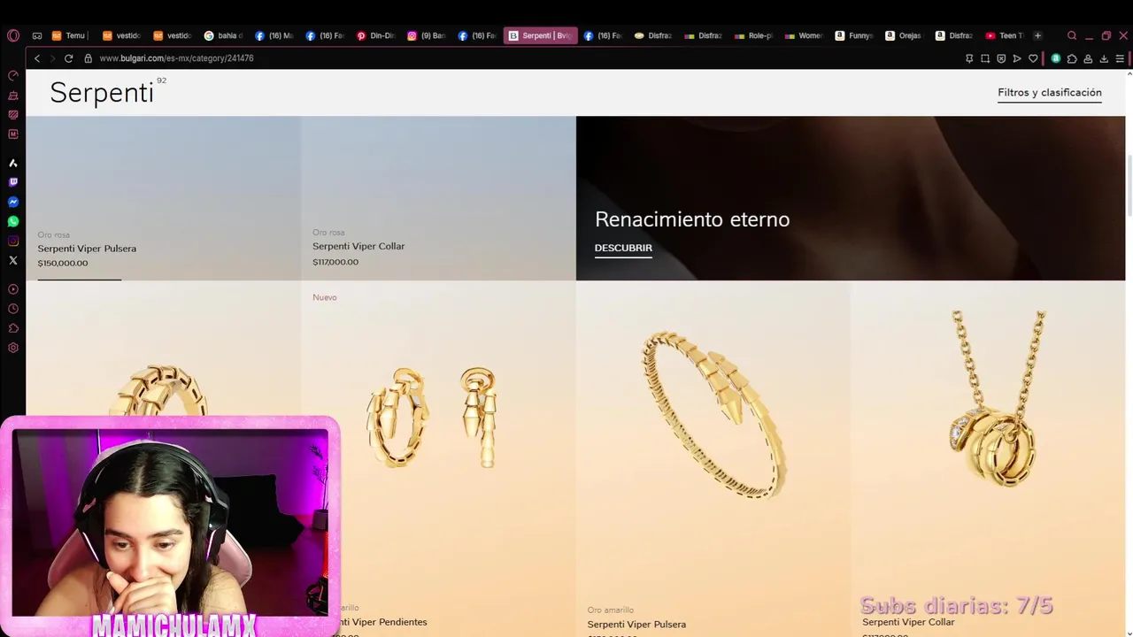Viewport: 1133px width, 637px height.
Task: Switch to the Funnys Amazon tab
Action: [854, 35]
